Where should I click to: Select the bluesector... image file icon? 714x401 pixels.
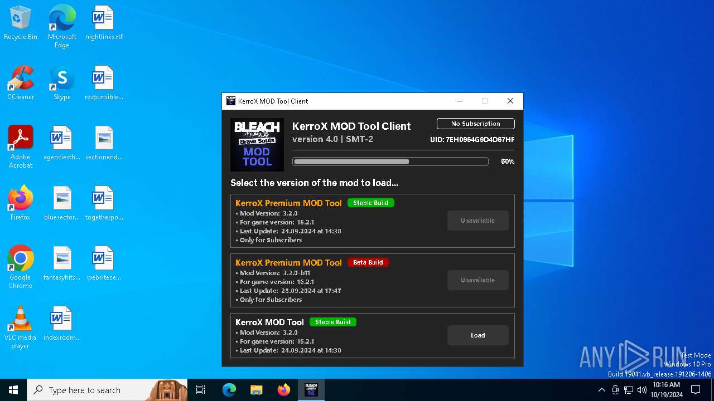click(62, 204)
